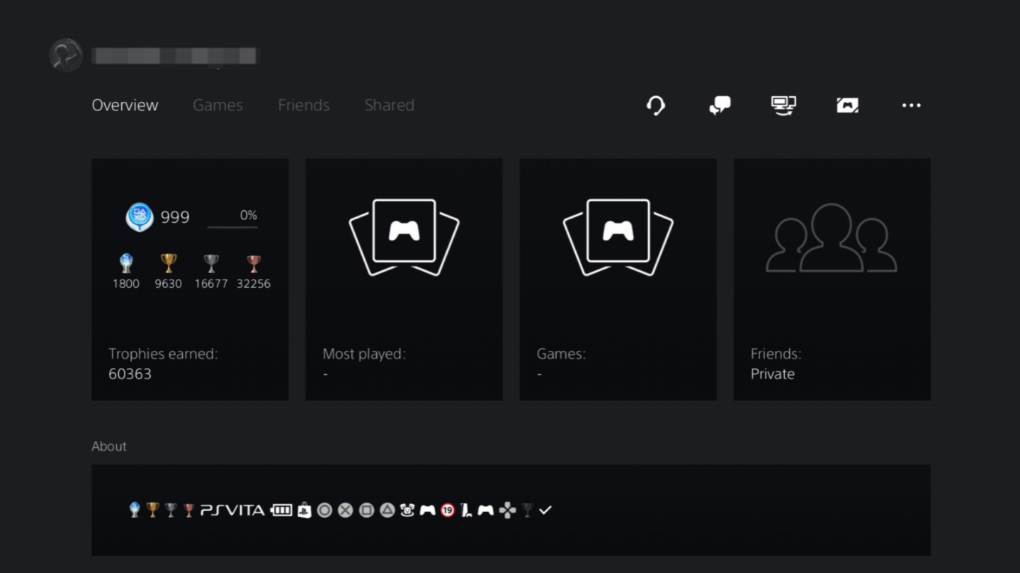Click the bronze trophy icon above 32256
The height and width of the screenshot is (573, 1020).
254,263
